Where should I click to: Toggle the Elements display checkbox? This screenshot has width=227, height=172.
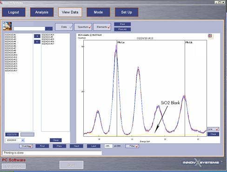point(102,27)
